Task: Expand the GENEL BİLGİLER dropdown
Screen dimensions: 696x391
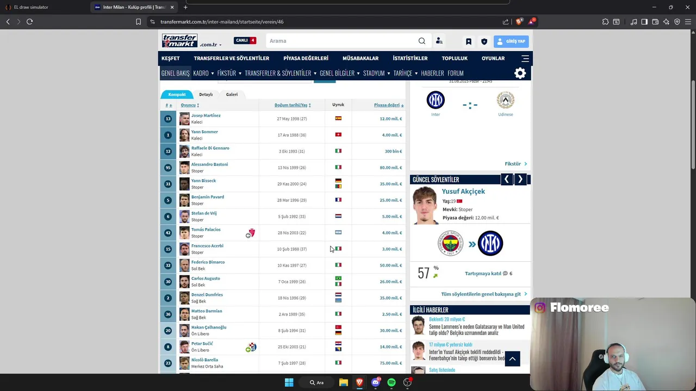Action: (340, 73)
